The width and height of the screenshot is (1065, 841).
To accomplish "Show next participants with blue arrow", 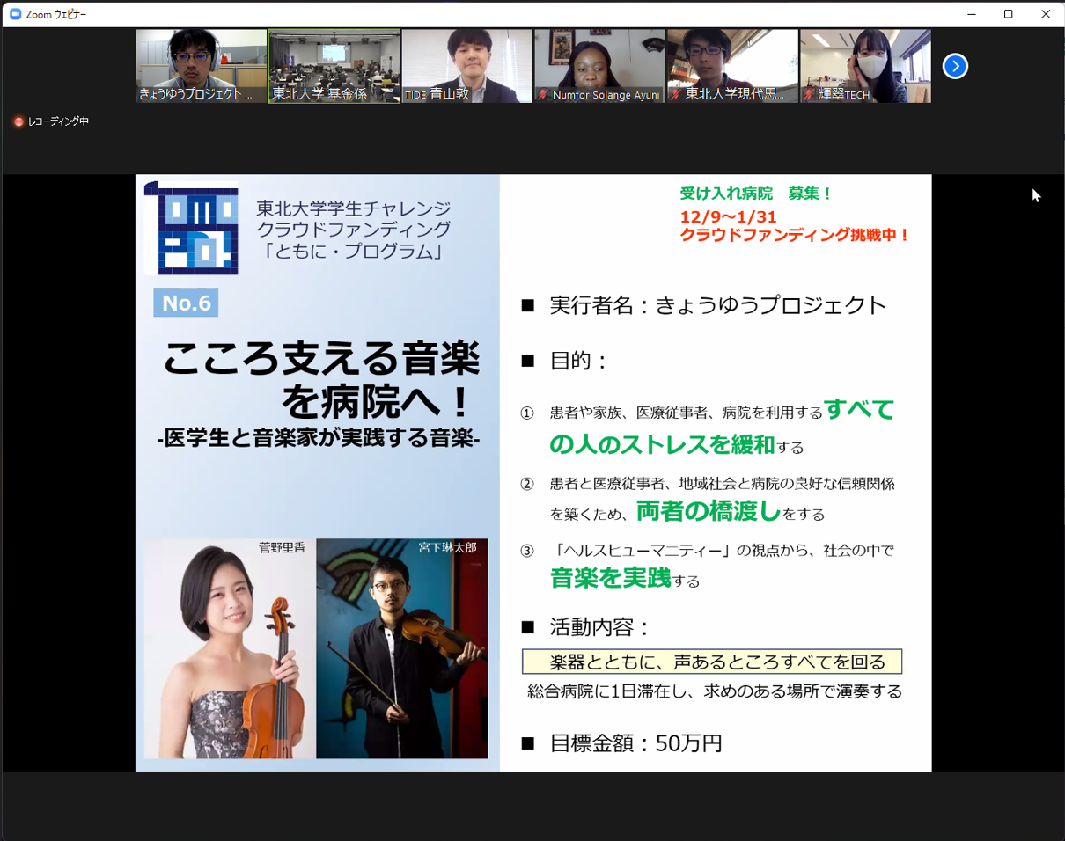I will 955,66.
